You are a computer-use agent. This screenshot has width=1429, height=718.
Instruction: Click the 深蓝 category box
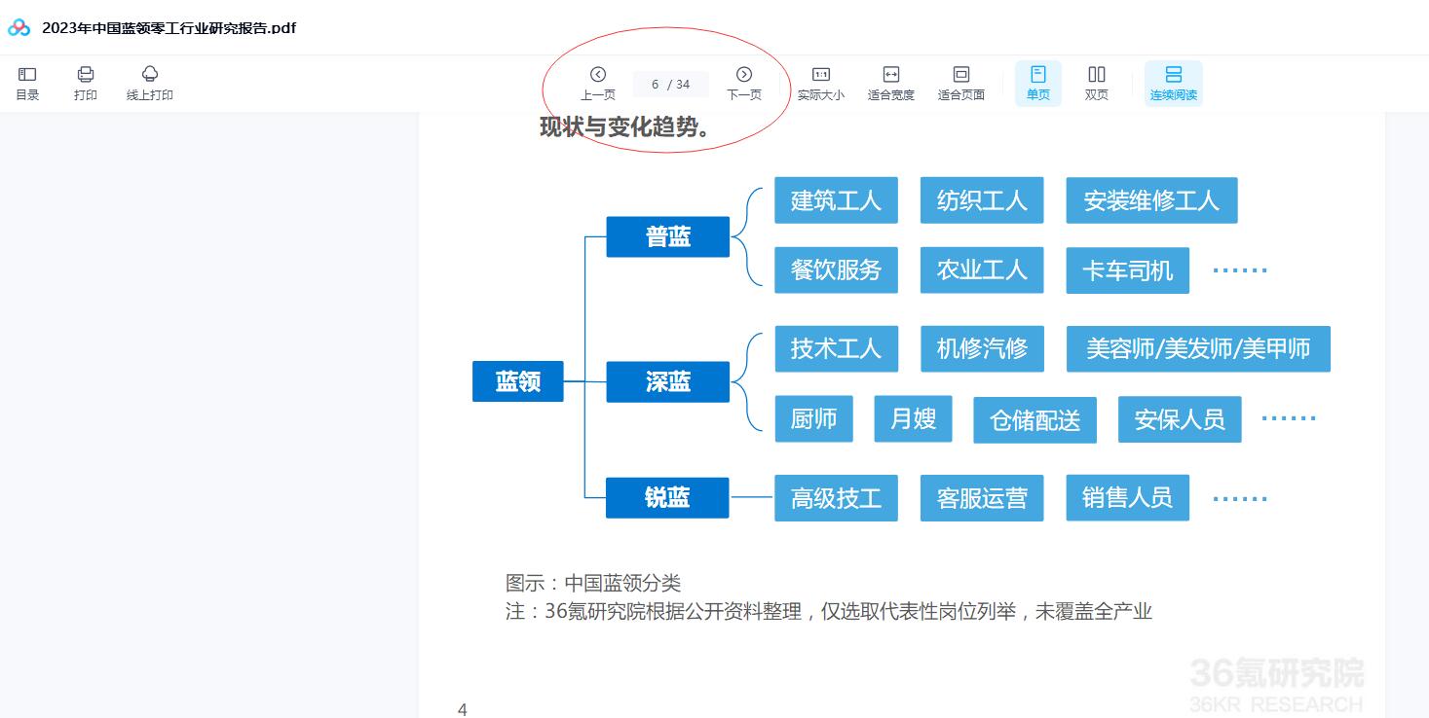tap(667, 381)
